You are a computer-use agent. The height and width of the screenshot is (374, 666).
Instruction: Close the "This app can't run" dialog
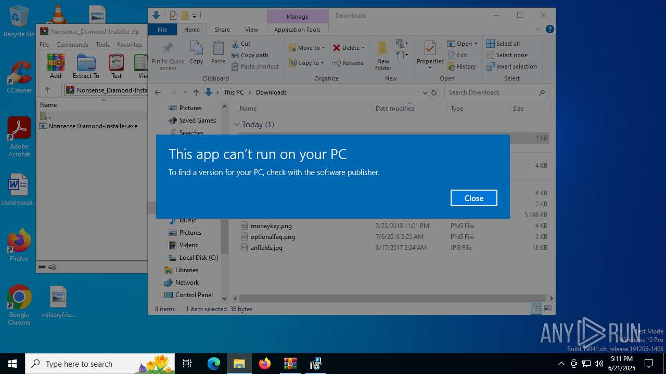pos(473,198)
